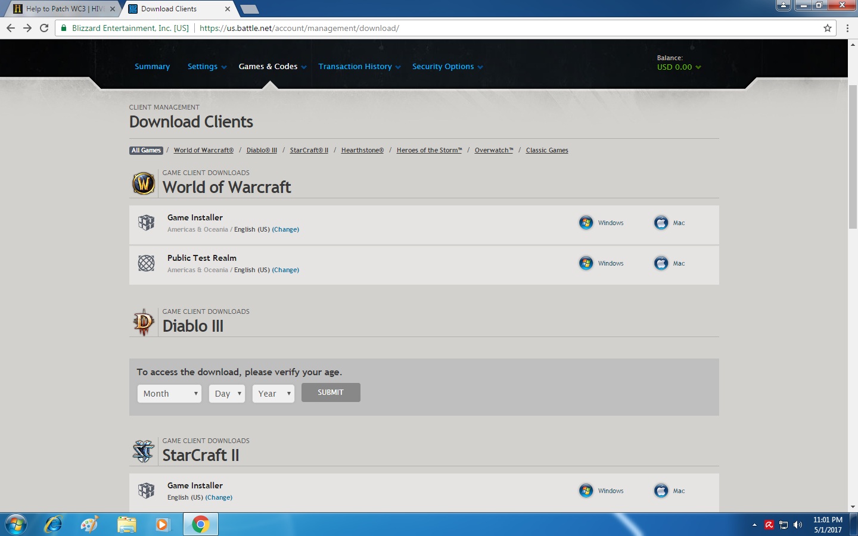Filter by Heroes of the Storm
Screen dimensions: 858x536
point(429,150)
